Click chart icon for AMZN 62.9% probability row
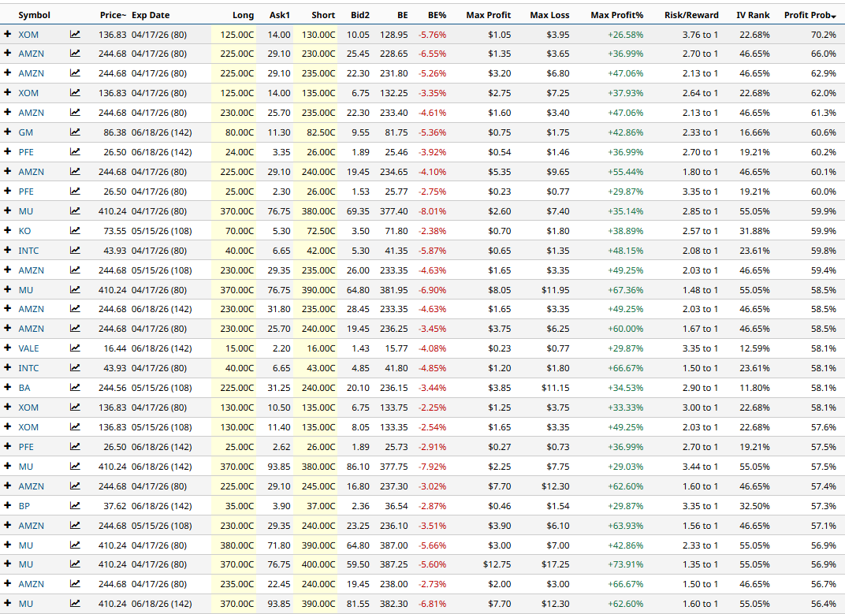The width and height of the screenshot is (845, 614). (75, 73)
